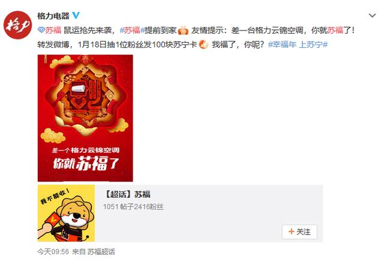Click the 今天09:56 post timestamp

tap(53, 252)
